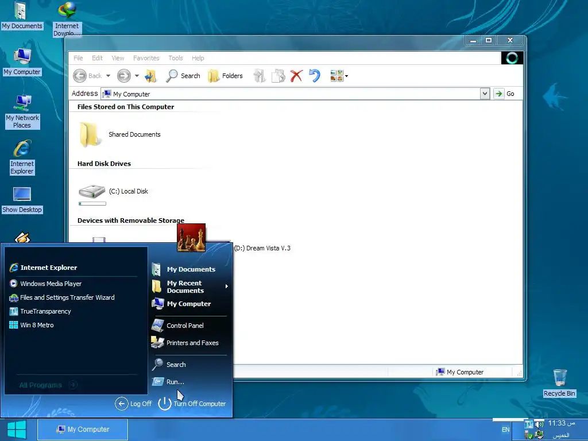The image size is (588, 441).
Task: Click the window resize grip
Action: 519,373
